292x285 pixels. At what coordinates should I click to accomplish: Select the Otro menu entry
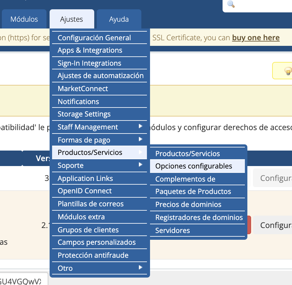[x=100, y=268]
